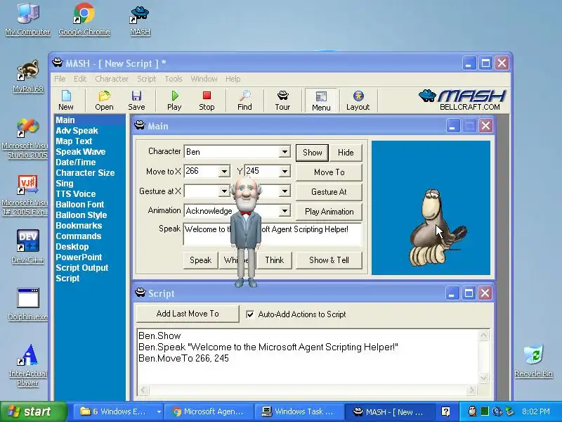Screen dimensions: 562x422
Task: Open a script using the Open toolbar icon
Action: point(104,101)
